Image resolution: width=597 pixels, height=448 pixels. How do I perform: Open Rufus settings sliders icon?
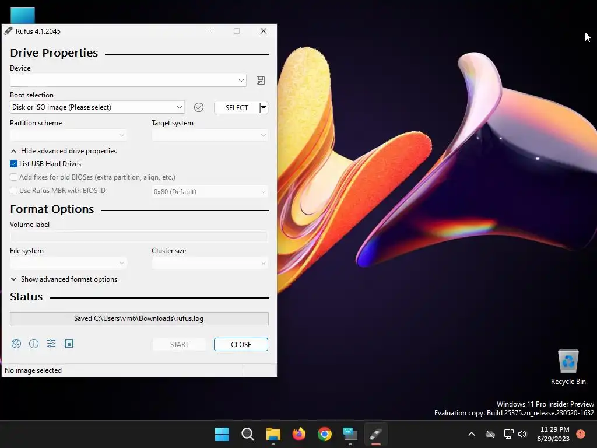(x=51, y=344)
